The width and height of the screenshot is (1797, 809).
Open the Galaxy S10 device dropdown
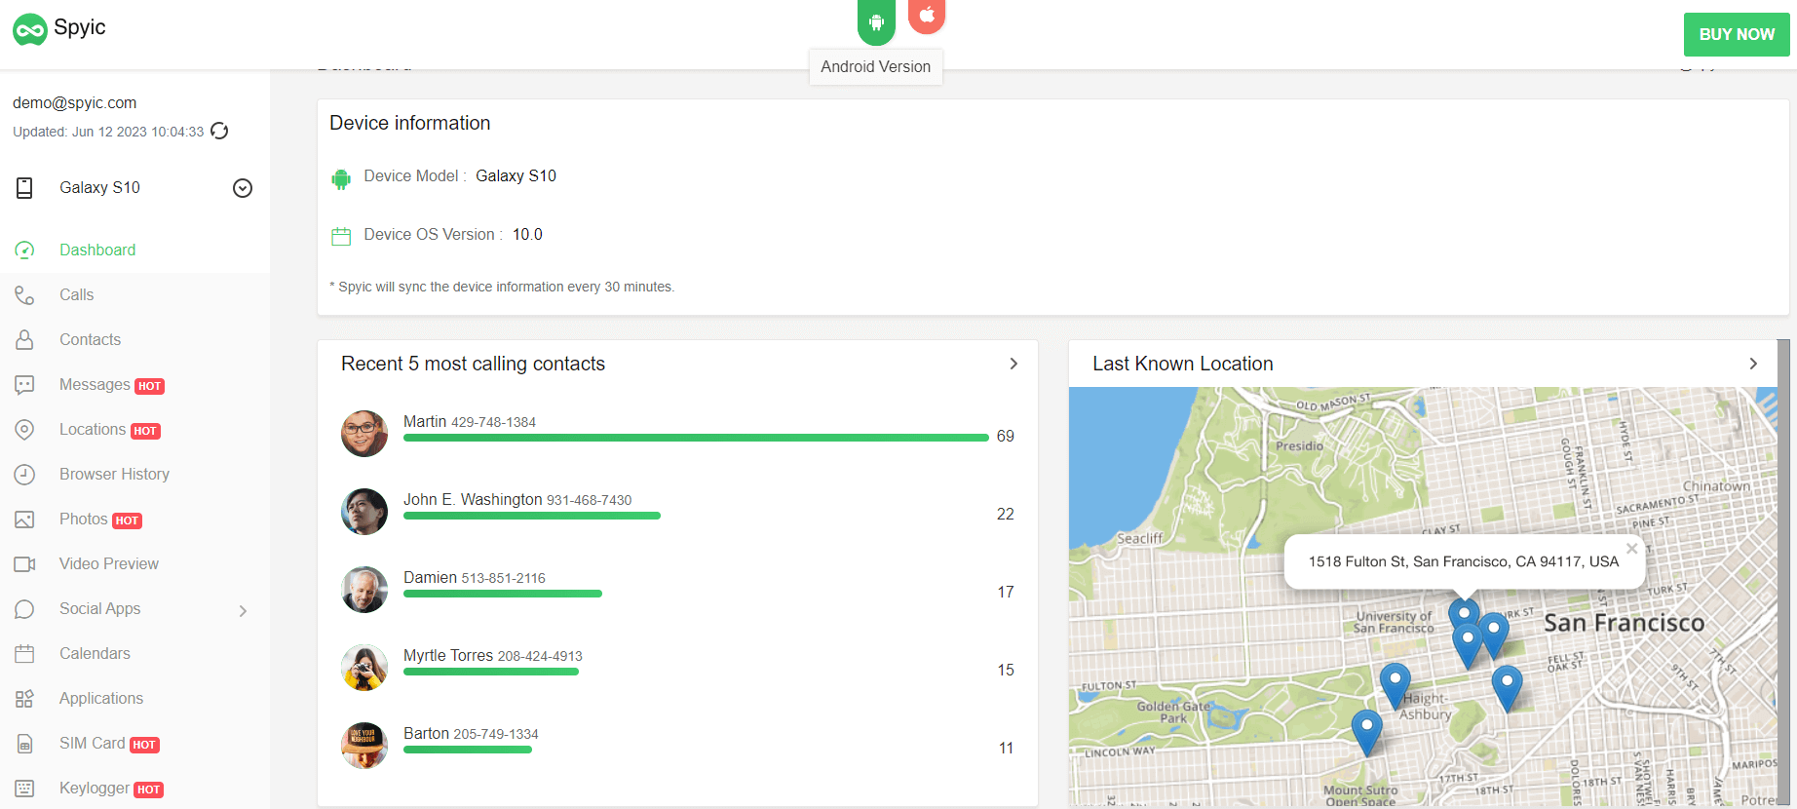click(243, 188)
